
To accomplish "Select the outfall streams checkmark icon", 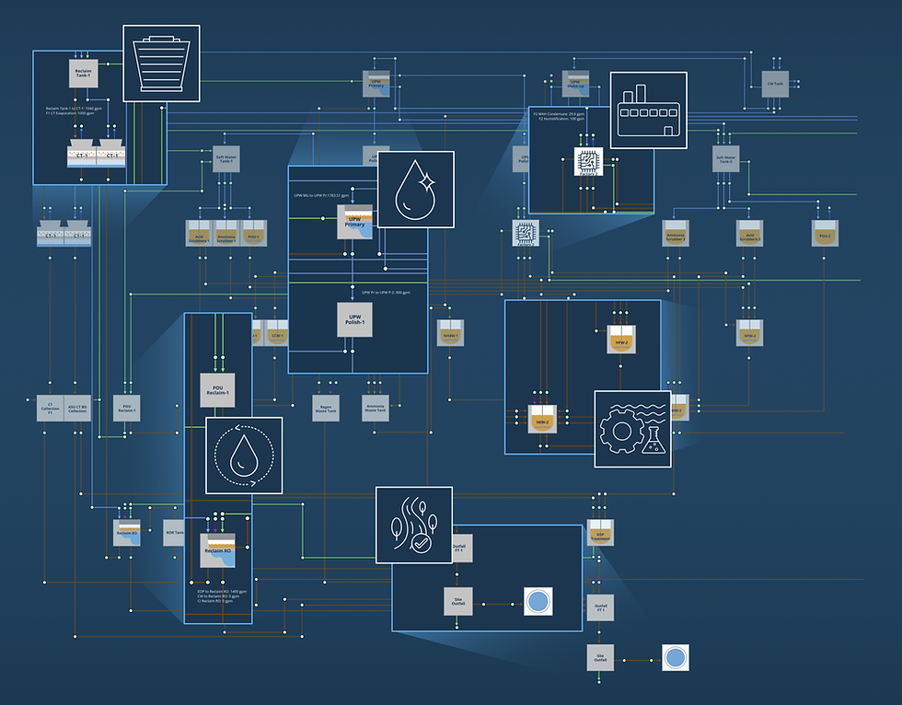I will (416, 523).
